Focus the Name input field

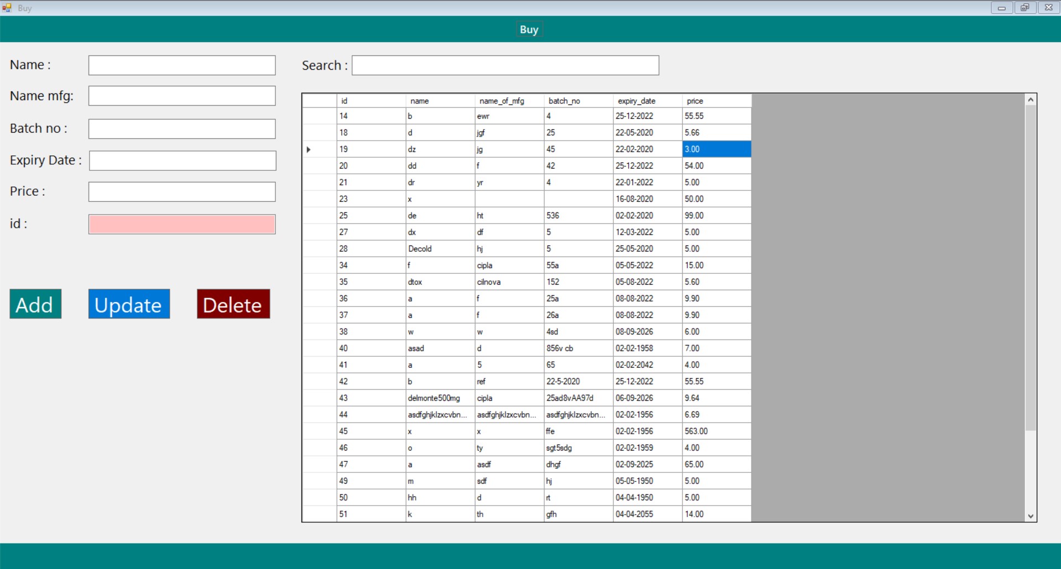(182, 65)
